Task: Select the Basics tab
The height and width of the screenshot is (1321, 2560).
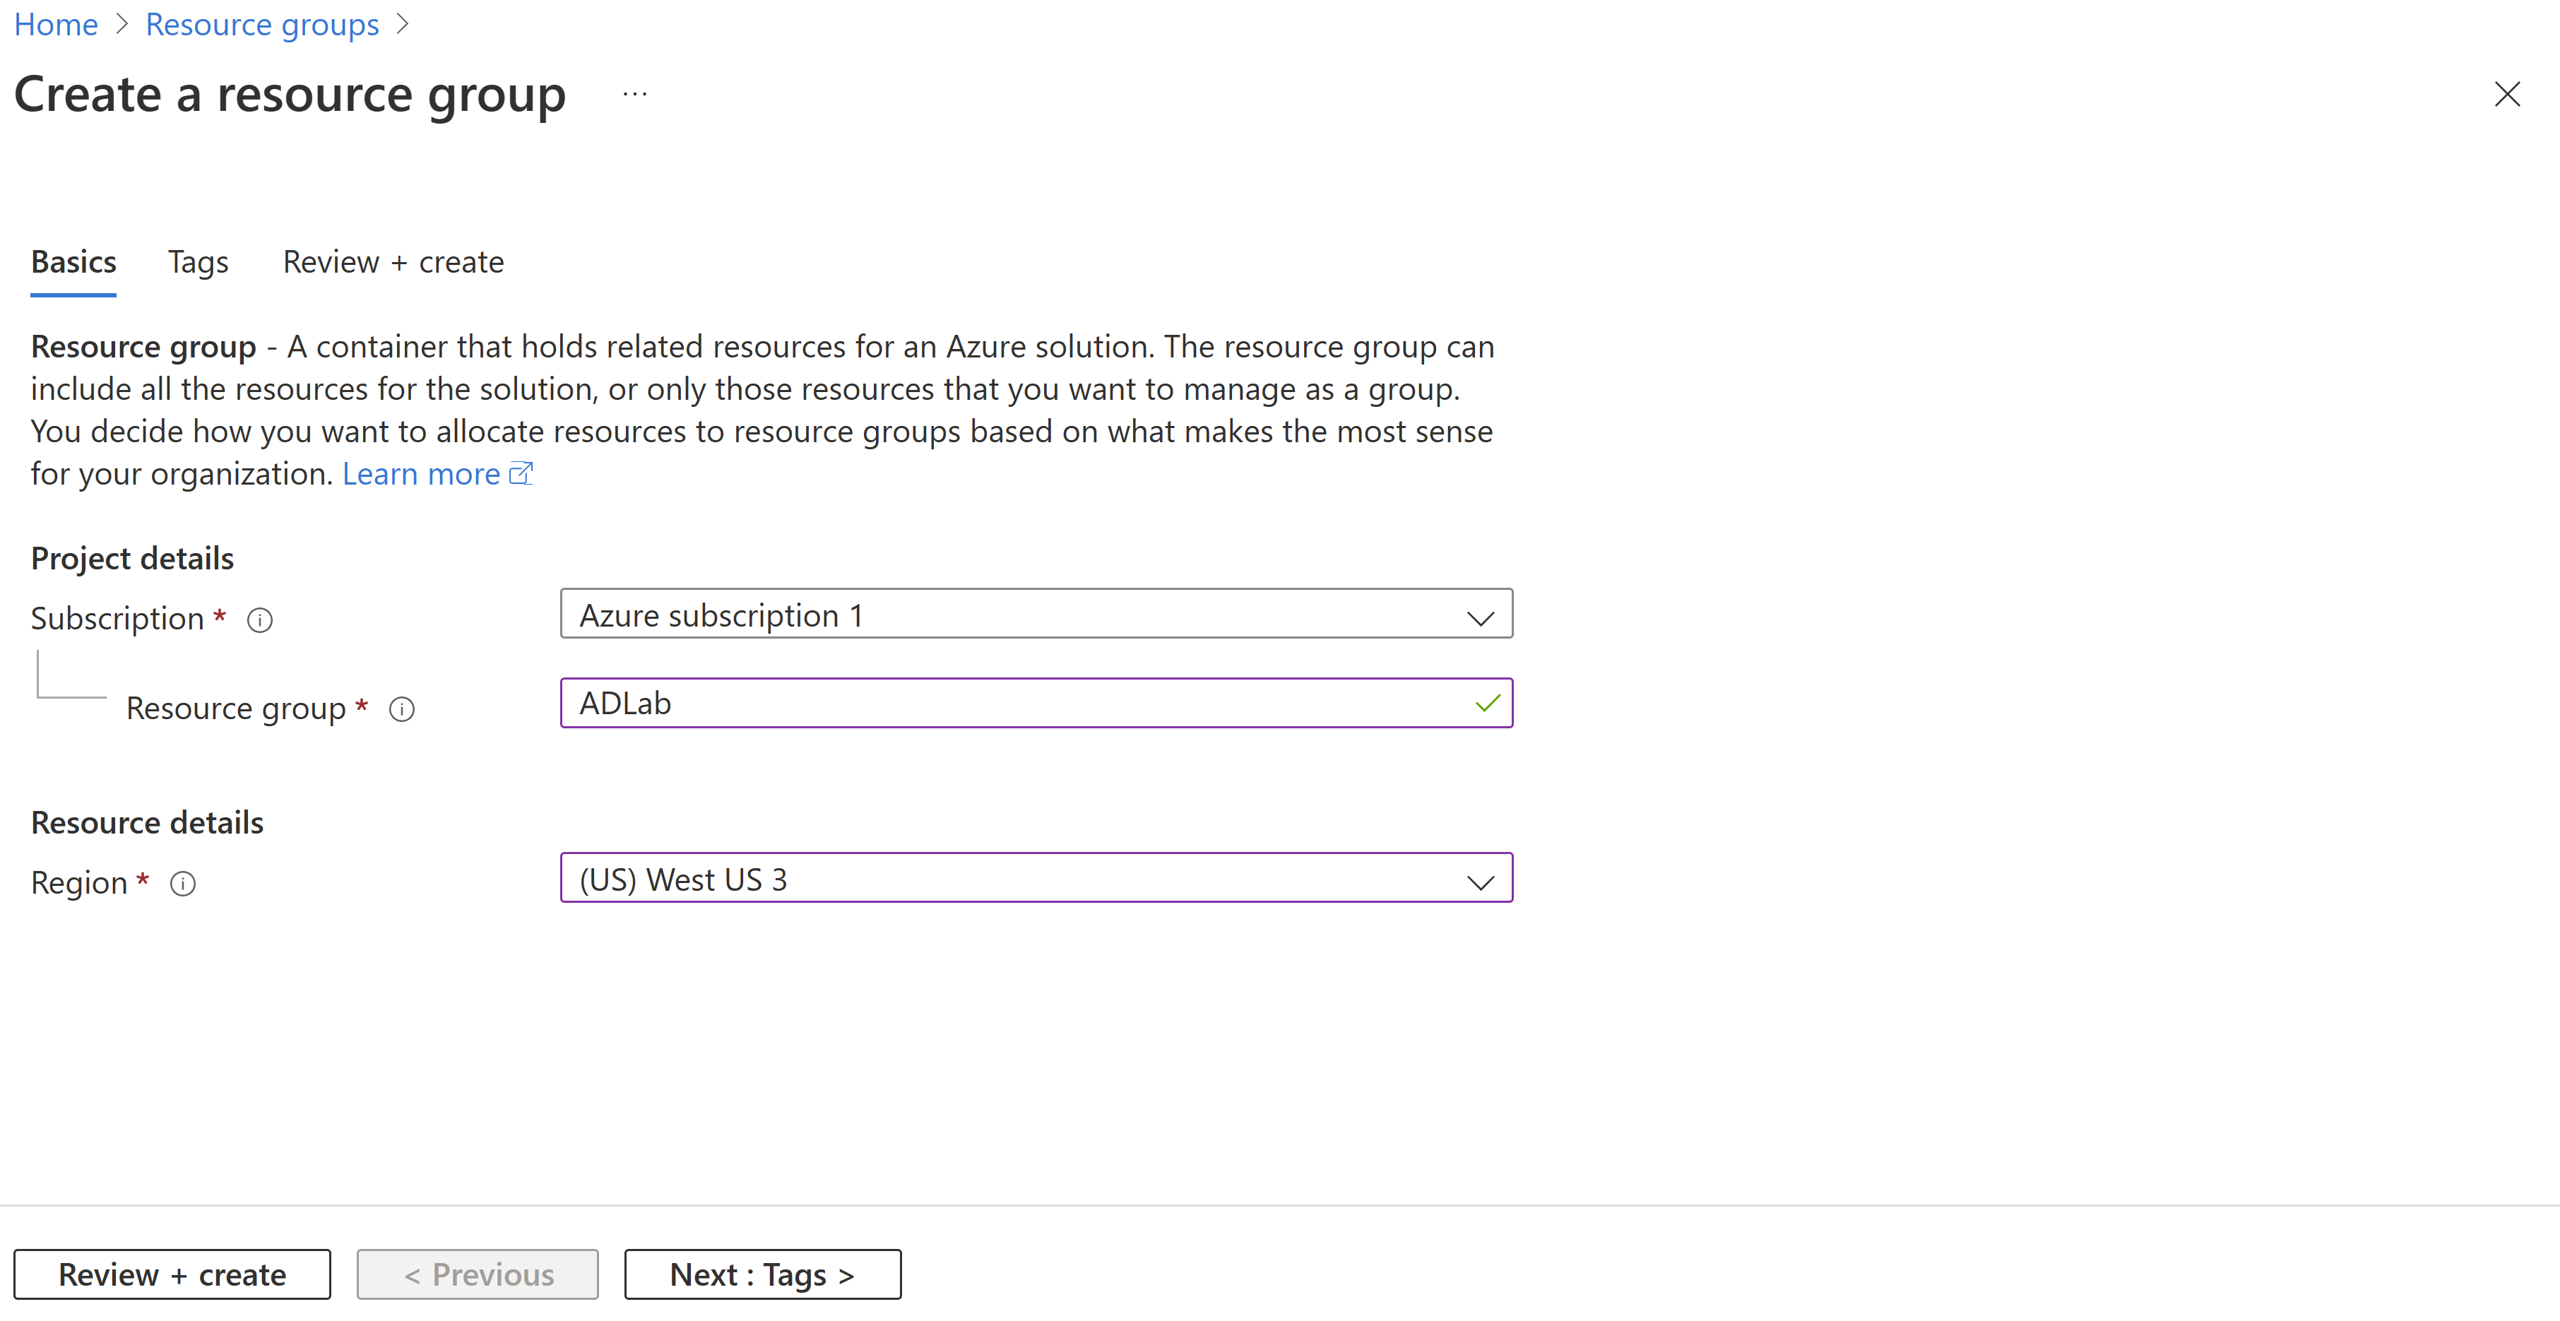Action: point(73,261)
